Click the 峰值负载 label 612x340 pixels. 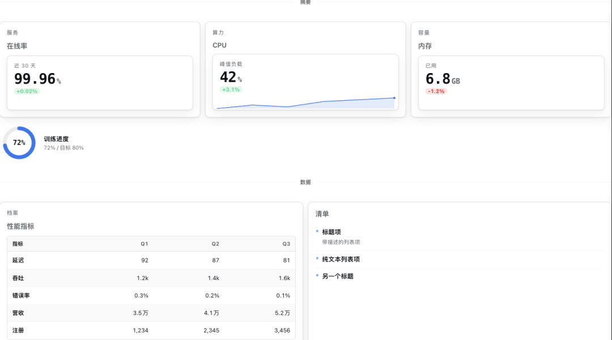pos(231,64)
